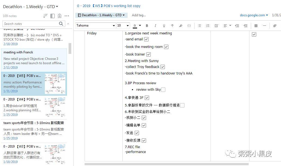This screenshot has width=281, height=166.
Task: Open the font color picker arrow
Action: 140,26
